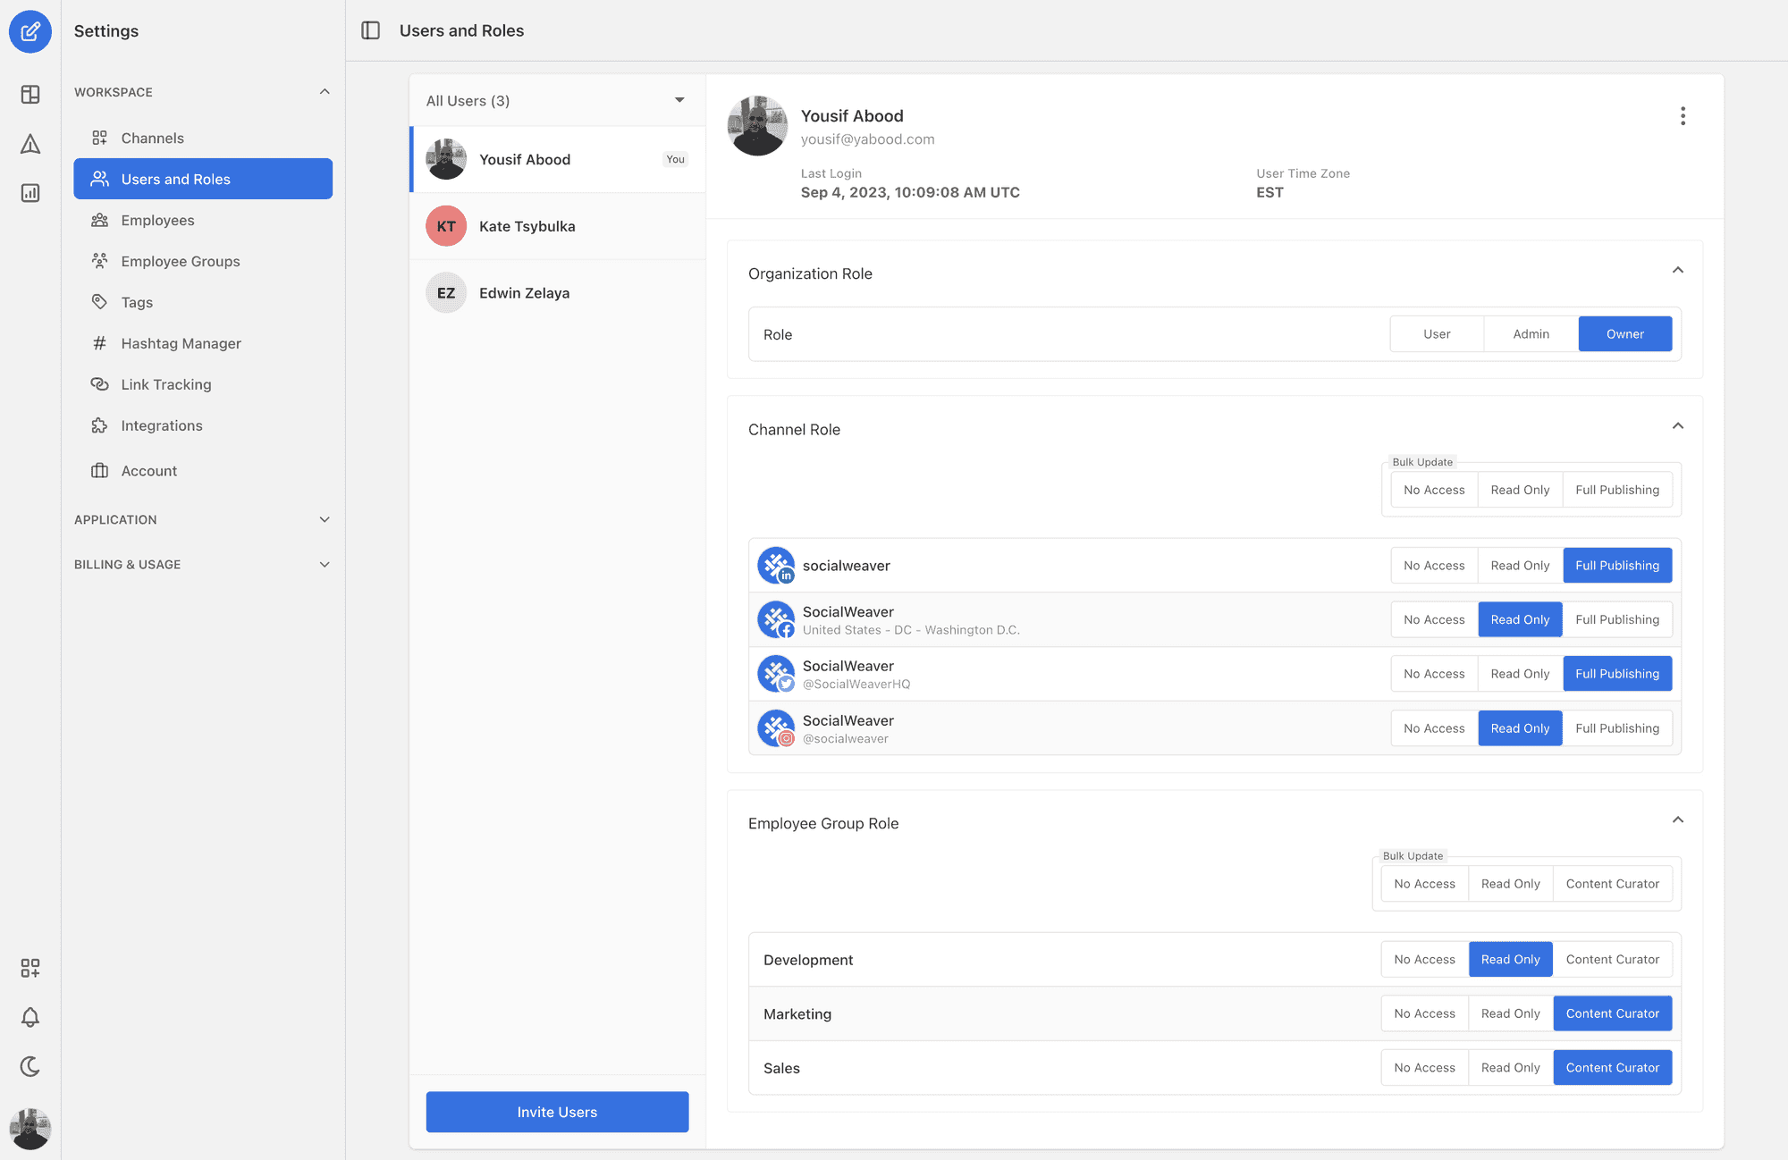Set Sales group to Read Only
1788x1160 pixels.
point(1511,1068)
